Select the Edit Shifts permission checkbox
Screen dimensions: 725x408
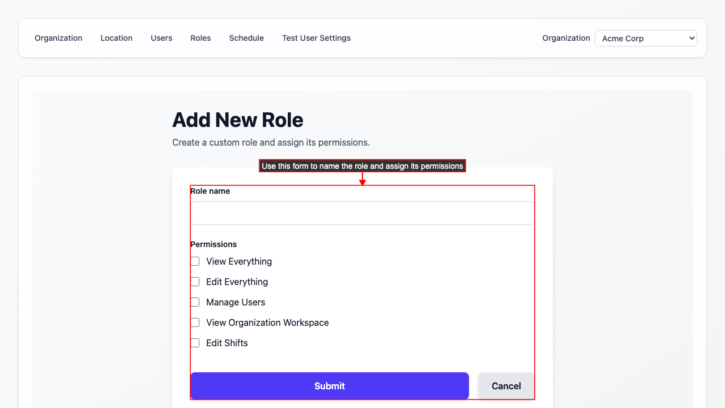point(195,343)
